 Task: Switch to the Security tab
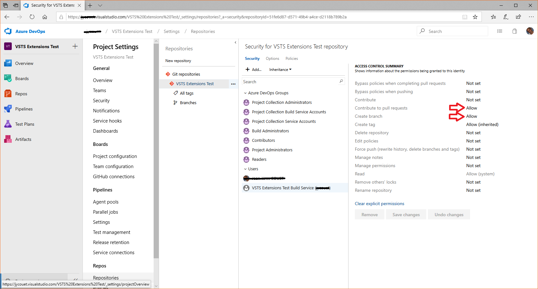point(252,59)
